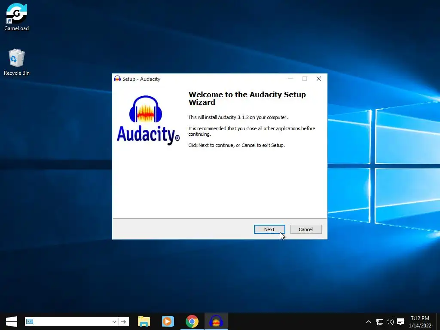Open File Explorer from the taskbar
Viewport: 440px width, 330px height.
coord(144,321)
